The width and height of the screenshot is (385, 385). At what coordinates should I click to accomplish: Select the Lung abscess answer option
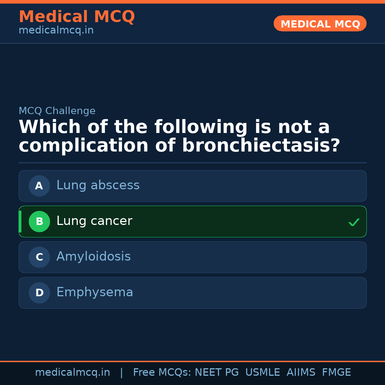[x=192, y=186]
